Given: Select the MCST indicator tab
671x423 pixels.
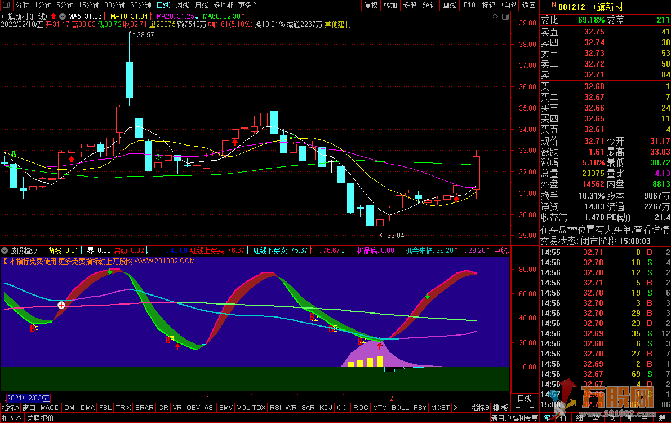Looking at the screenshot, I should click(440, 408).
